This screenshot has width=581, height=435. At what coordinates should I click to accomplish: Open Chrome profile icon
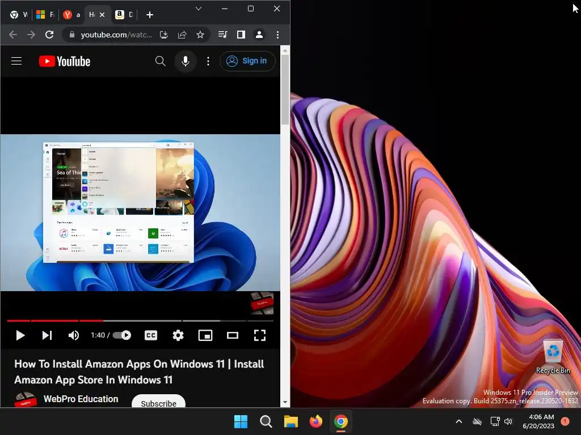point(259,35)
